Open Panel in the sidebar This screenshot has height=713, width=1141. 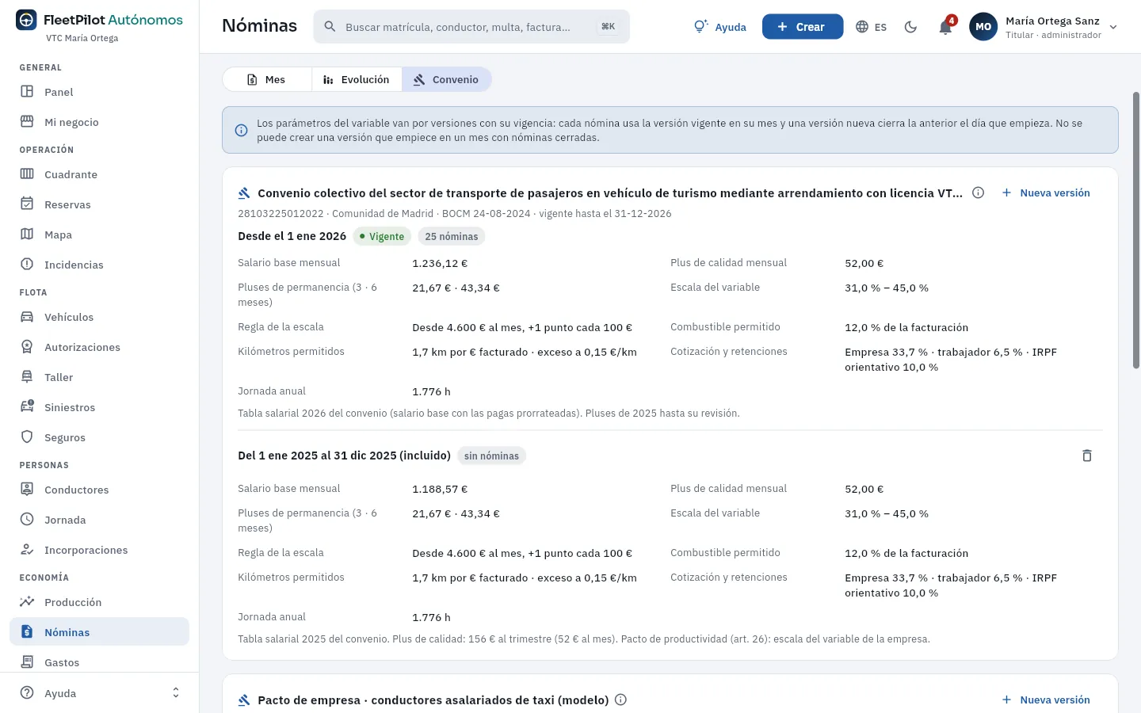point(99,92)
